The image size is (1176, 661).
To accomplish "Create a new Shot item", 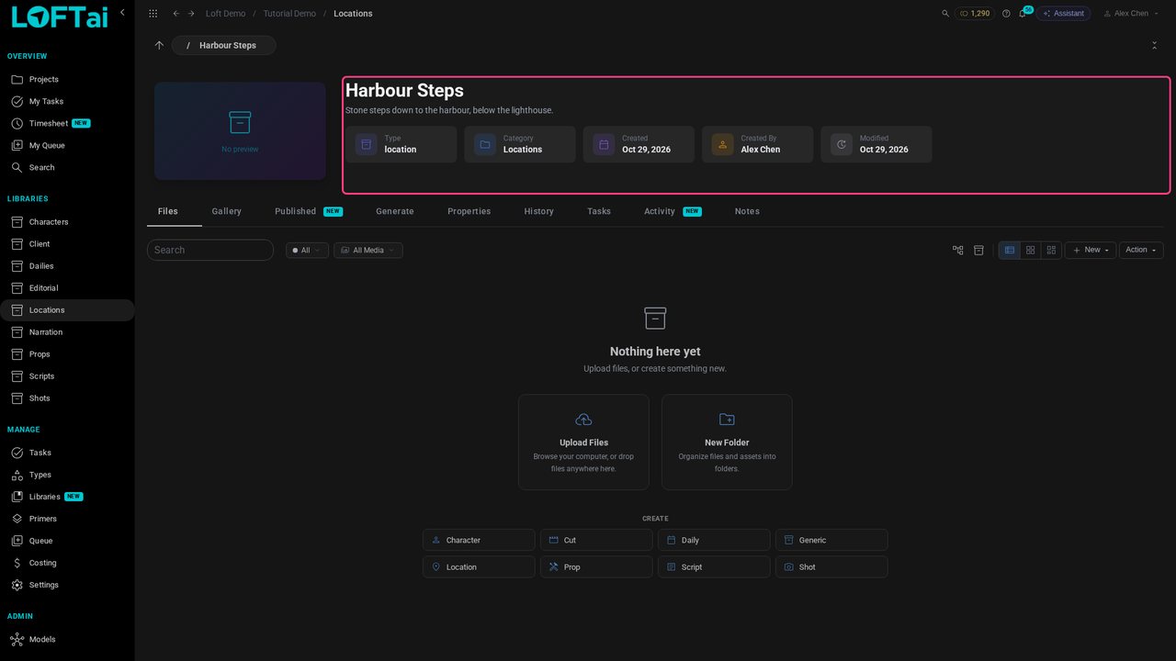I will point(831,566).
